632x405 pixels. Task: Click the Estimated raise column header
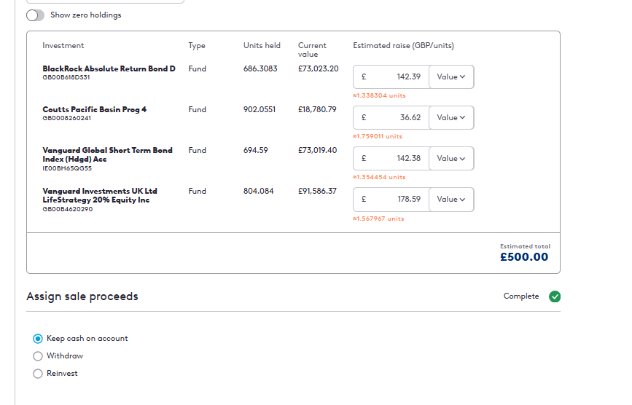[403, 46]
